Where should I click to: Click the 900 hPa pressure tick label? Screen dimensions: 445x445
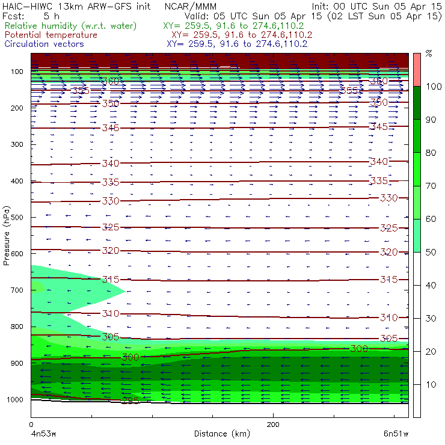(17, 363)
